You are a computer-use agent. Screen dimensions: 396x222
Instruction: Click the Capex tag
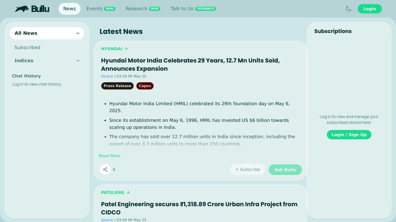[145, 86]
